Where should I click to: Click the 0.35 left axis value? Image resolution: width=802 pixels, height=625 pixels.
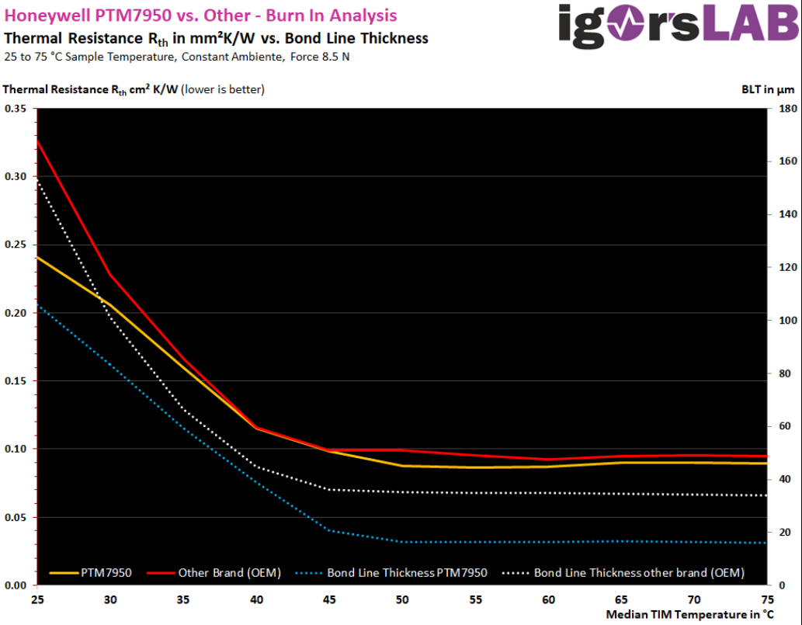(16, 109)
